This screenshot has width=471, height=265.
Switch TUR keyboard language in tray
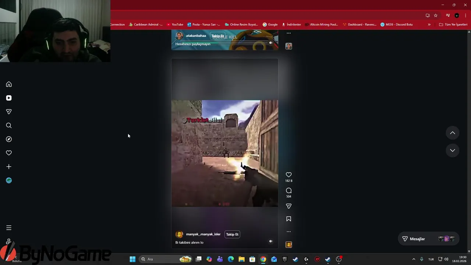431,259
